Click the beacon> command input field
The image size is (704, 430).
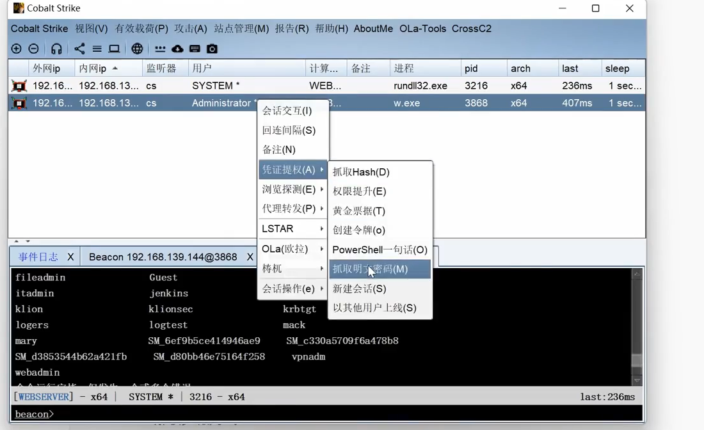327,413
